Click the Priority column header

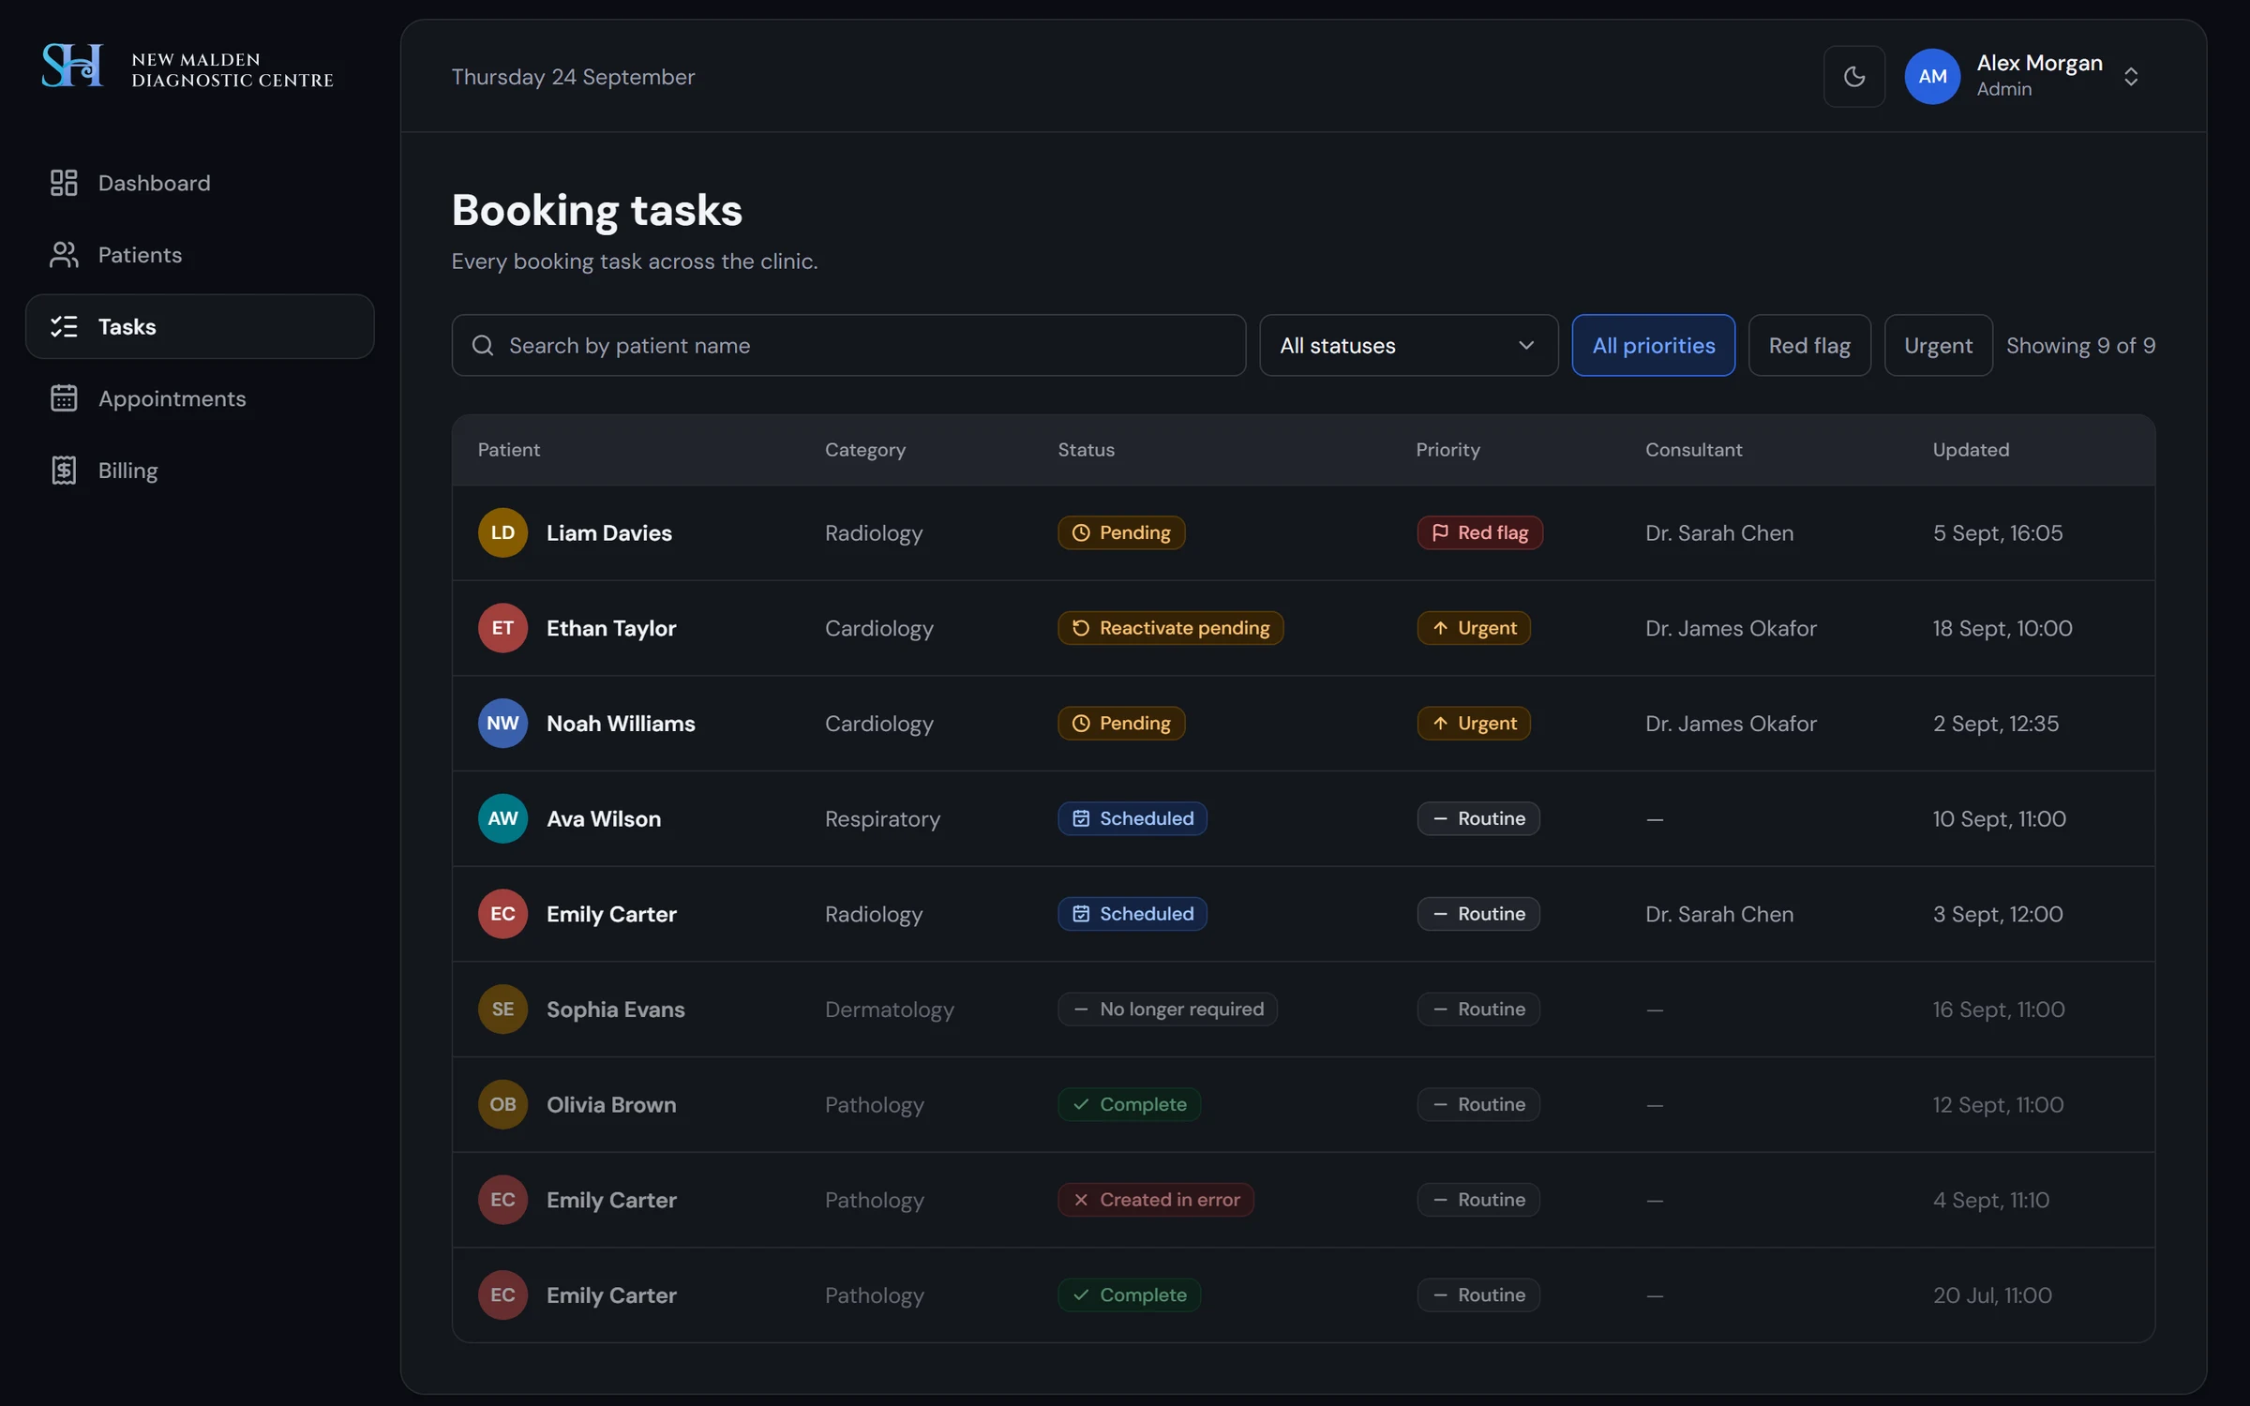tap(1447, 450)
